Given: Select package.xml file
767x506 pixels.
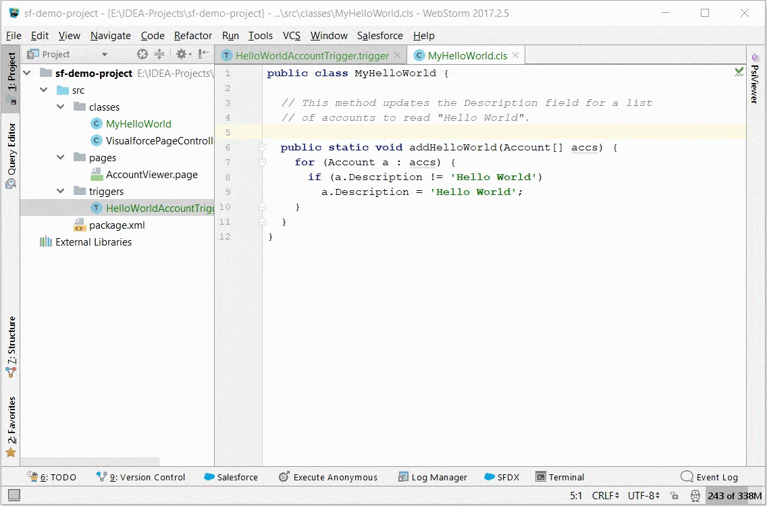Looking at the screenshot, I should coord(116,225).
